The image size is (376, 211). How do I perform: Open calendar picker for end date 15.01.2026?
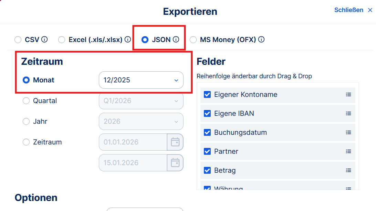175,163
